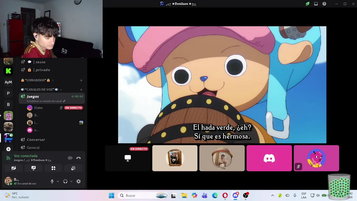Image resolution: width=357 pixels, height=201 pixels.
Task: Open the Recycle Bin on desktop
Action: pos(339,186)
